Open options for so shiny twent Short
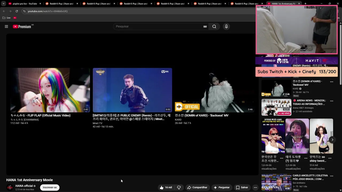The height and width of the screenshot is (192, 342). pos(330,158)
